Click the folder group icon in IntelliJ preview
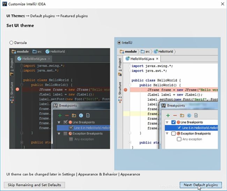The width and height of the screenshot is (227, 191). tap(182, 116)
